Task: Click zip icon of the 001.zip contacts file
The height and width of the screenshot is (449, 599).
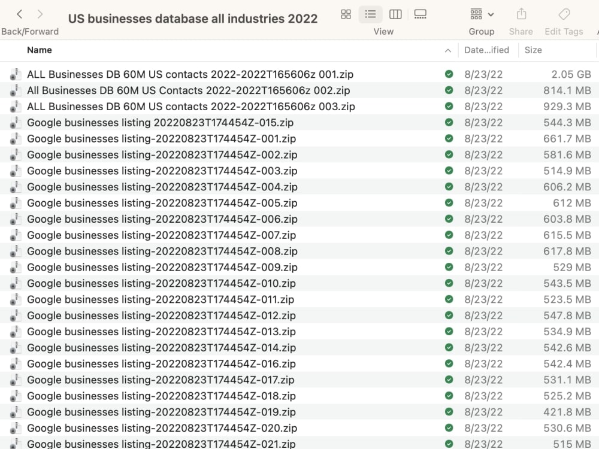Action: pyautogui.click(x=15, y=74)
